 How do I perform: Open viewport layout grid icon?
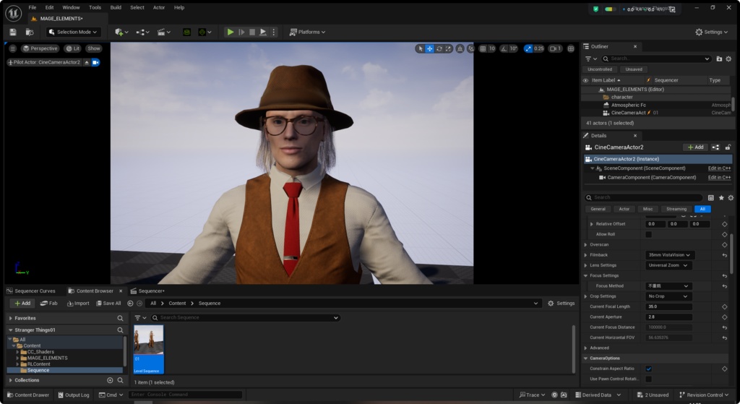click(x=571, y=48)
